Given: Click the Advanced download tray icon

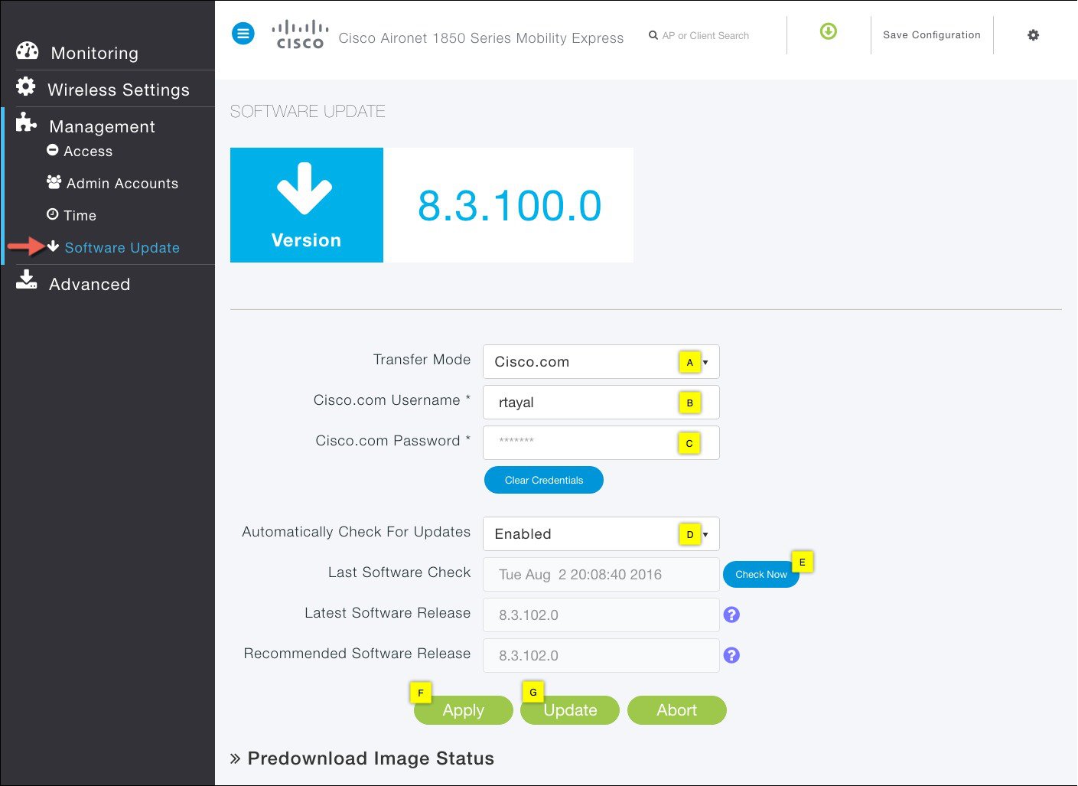Looking at the screenshot, I should coord(27,279).
